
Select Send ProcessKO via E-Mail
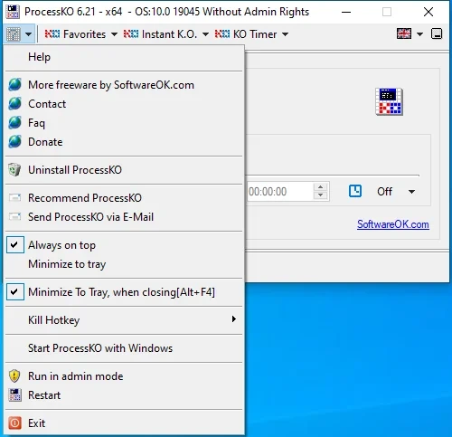124,217
